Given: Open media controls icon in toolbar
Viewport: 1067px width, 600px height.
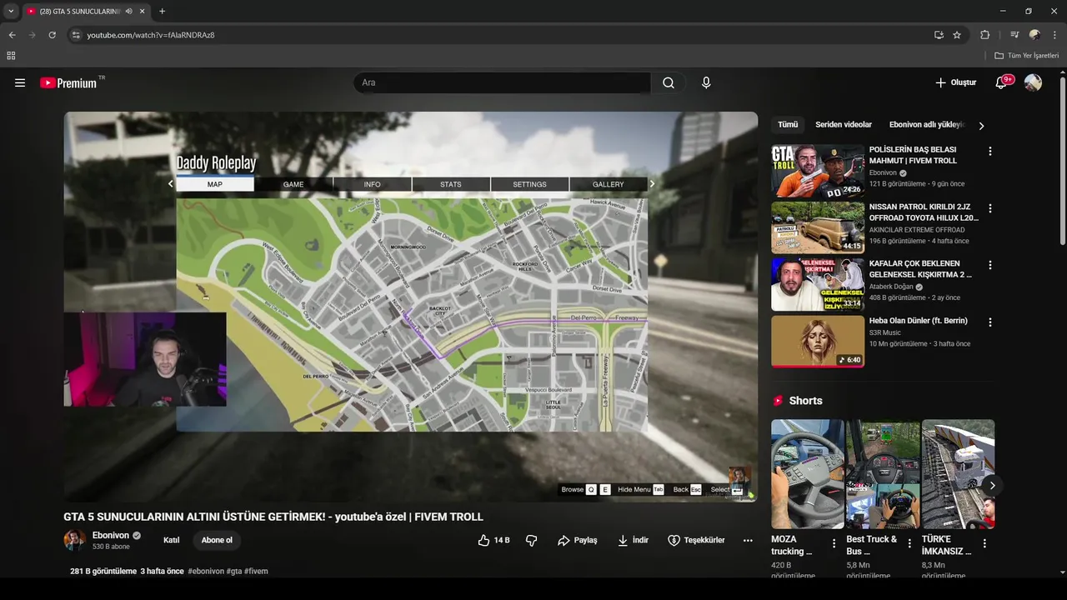Looking at the screenshot, I should coord(1014,35).
